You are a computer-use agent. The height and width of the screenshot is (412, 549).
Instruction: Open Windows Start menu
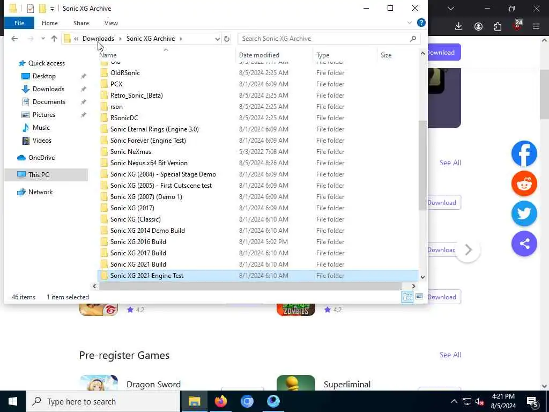(x=13, y=401)
